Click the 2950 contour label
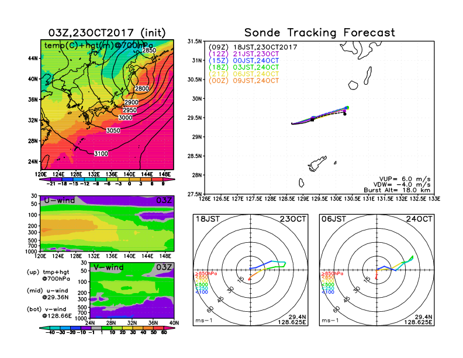463x358 pixels. tap(130, 110)
